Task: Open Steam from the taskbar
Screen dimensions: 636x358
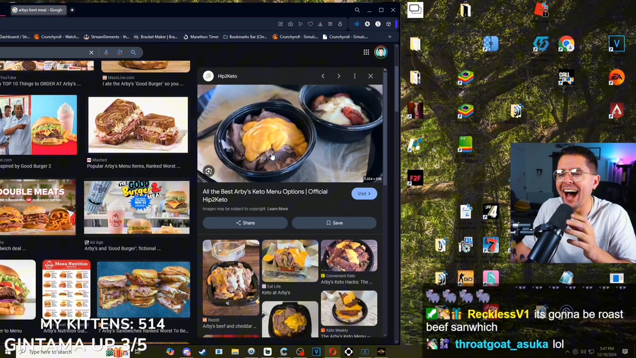Action: coord(202,352)
